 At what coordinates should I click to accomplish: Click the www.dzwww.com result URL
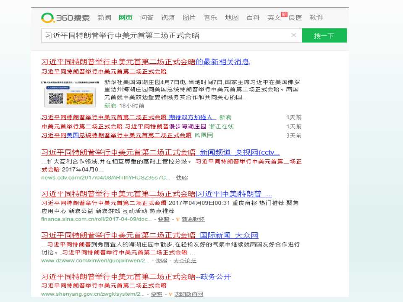(95, 260)
